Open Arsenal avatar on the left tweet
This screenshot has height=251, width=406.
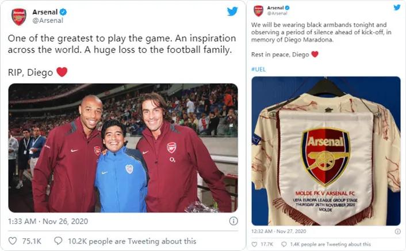[x=19, y=16]
